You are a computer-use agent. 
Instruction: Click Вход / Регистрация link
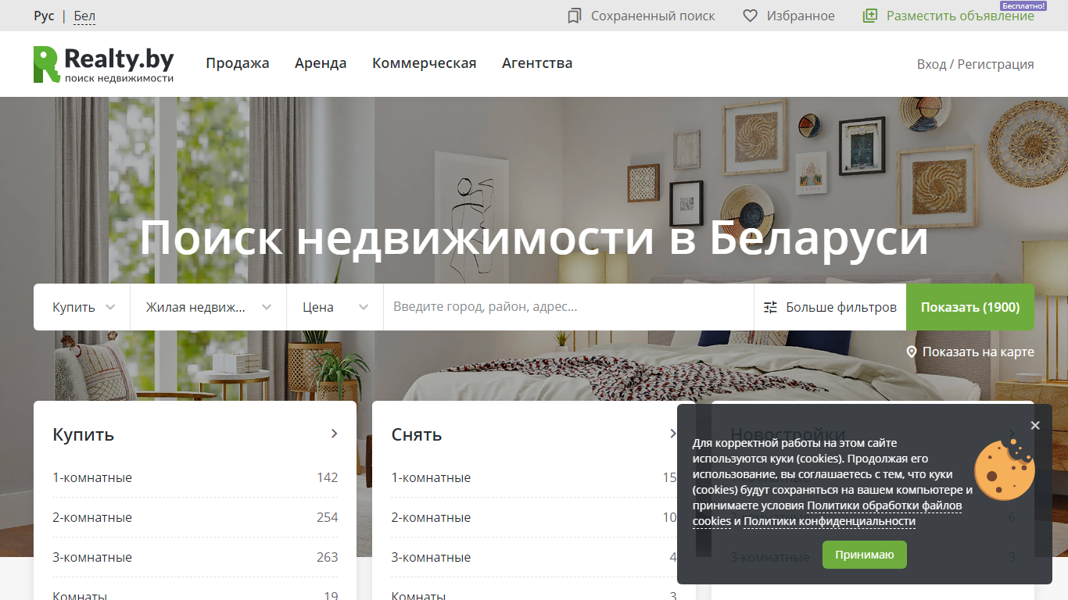(976, 64)
